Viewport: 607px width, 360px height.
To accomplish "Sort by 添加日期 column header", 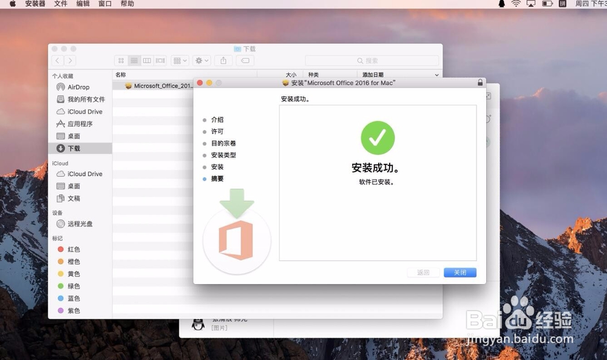I will 373,75.
